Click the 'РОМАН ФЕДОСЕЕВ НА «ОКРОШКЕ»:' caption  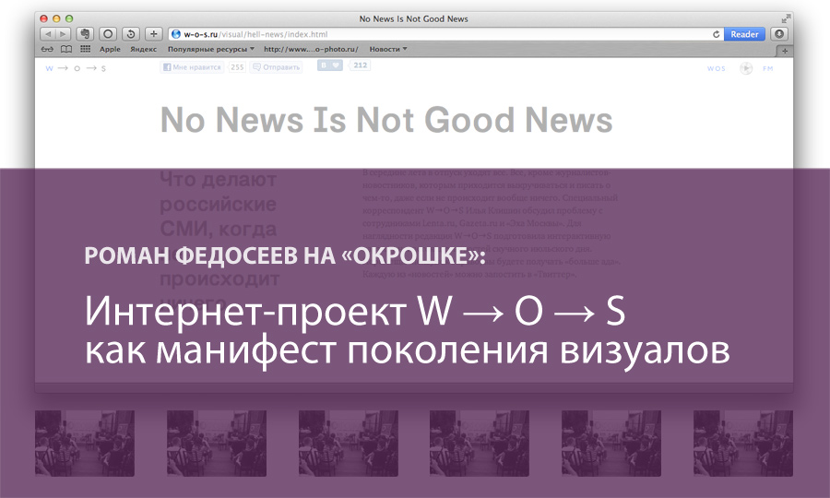285,256
